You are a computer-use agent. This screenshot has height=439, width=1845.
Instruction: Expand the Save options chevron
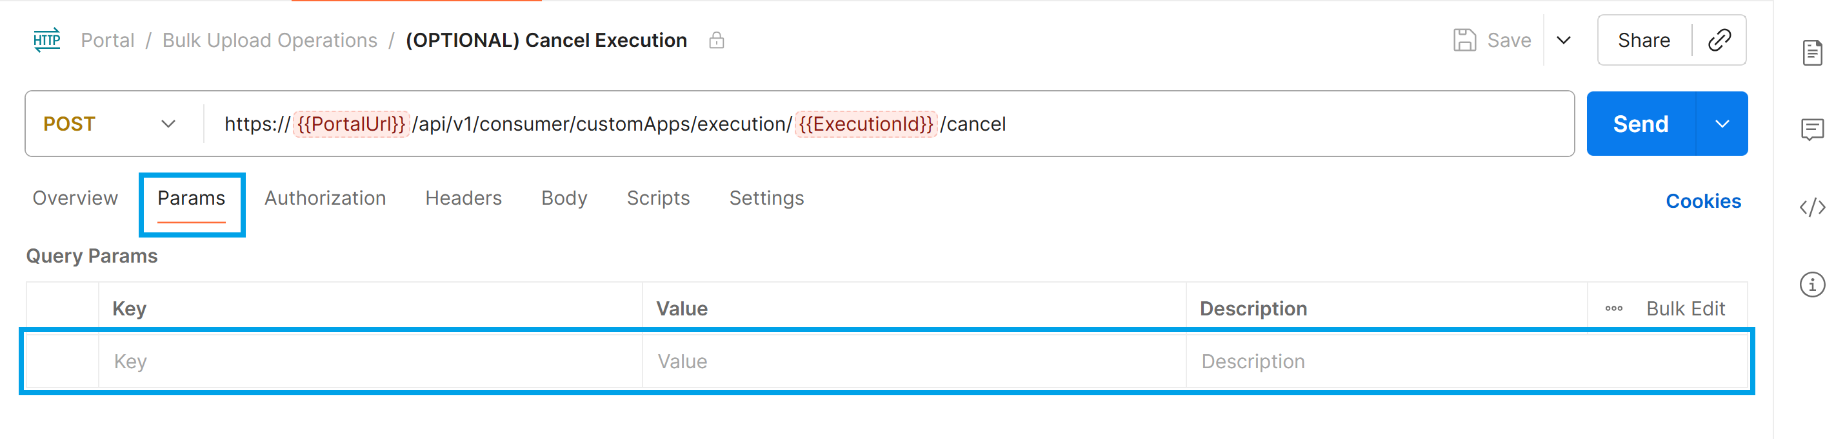point(1563,40)
